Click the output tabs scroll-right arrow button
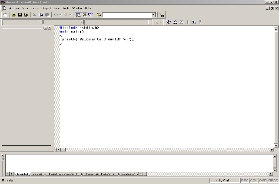 tap(11, 174)
